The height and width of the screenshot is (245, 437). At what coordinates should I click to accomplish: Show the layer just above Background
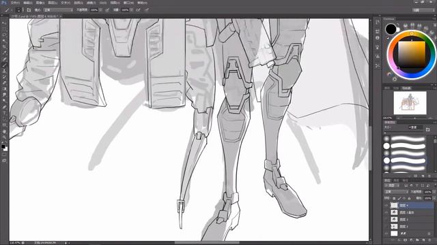pos(386,227)
